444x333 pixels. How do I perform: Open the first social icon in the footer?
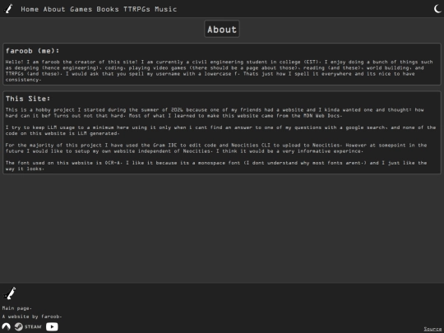7,326
